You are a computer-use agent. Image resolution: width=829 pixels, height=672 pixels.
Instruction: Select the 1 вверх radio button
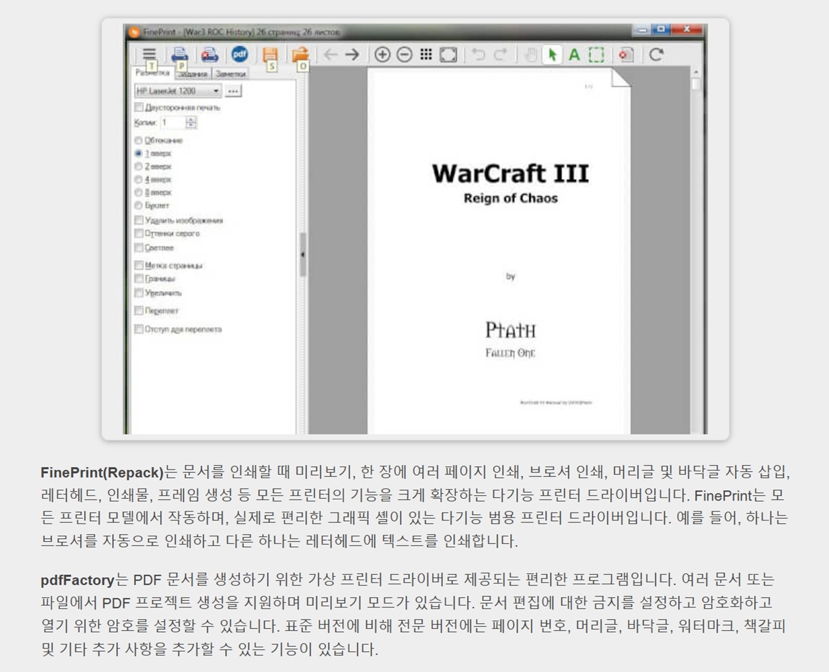[138, 153]
